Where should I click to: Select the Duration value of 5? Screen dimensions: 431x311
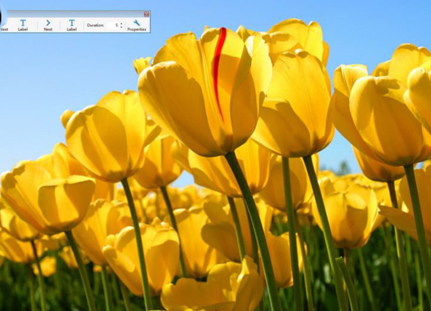(116, 24)
